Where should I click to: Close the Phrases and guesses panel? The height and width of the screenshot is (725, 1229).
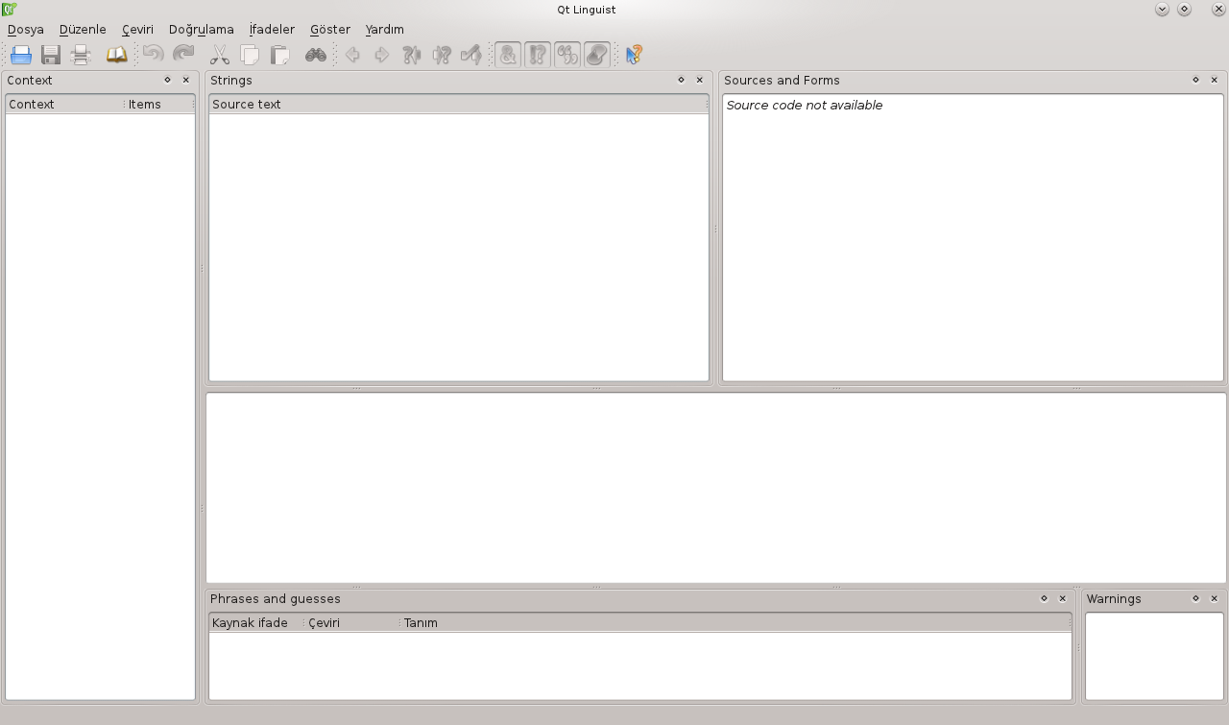(1062, 598)
